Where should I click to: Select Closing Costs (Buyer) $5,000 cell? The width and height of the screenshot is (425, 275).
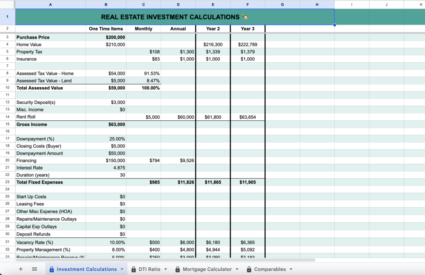point(106,146)
